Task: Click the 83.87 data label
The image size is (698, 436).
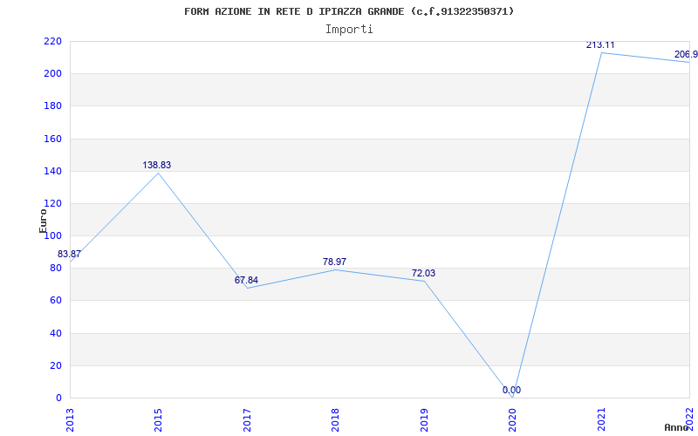Action: click(x=69, y=254)
